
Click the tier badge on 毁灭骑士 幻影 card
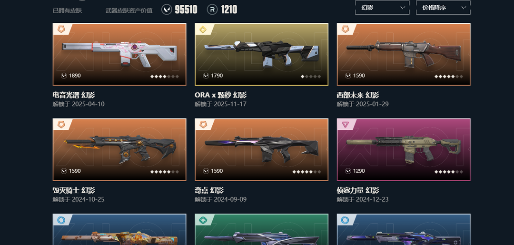pyautogui.click(x=61, y=125)
